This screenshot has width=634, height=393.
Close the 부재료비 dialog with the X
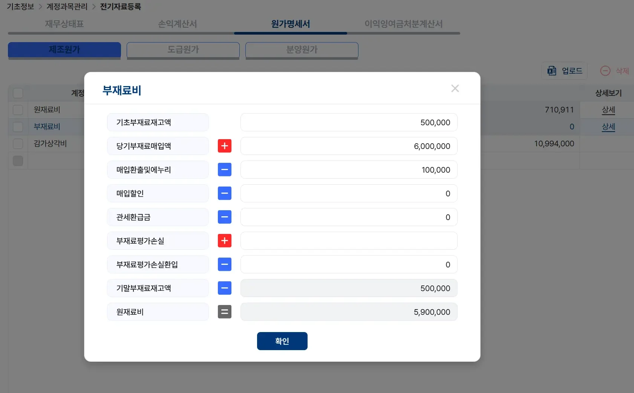point(455,88)
